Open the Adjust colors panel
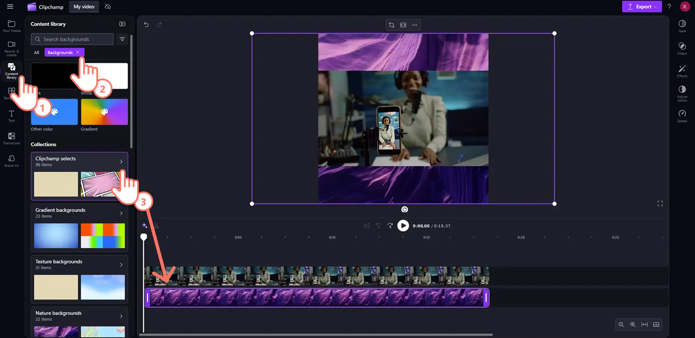695x338 pixels. (x=682, y=93)
